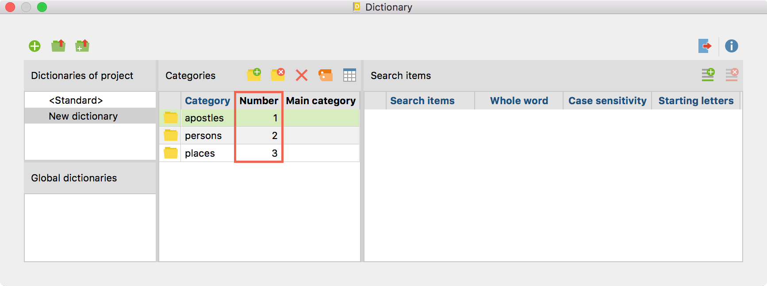Click number 2 cell for persons

click(259, 135)
